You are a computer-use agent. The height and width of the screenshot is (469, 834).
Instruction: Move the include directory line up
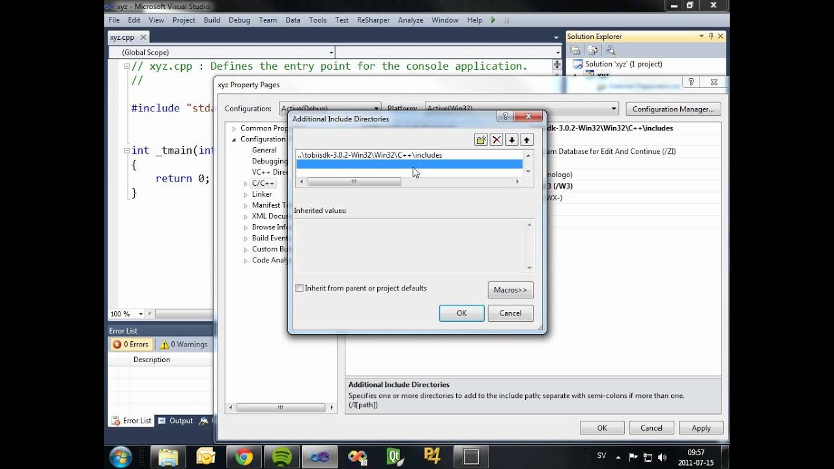[526, 139]
